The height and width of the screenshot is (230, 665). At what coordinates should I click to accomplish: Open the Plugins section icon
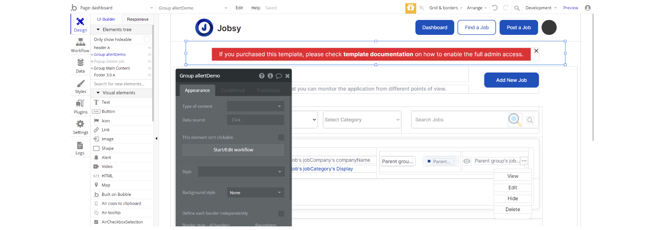[x=80, y=107]
